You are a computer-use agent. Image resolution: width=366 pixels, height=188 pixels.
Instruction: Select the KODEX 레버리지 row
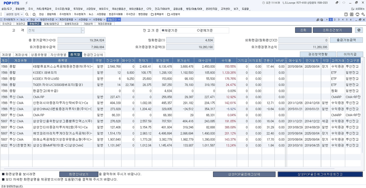click(181, 72)
